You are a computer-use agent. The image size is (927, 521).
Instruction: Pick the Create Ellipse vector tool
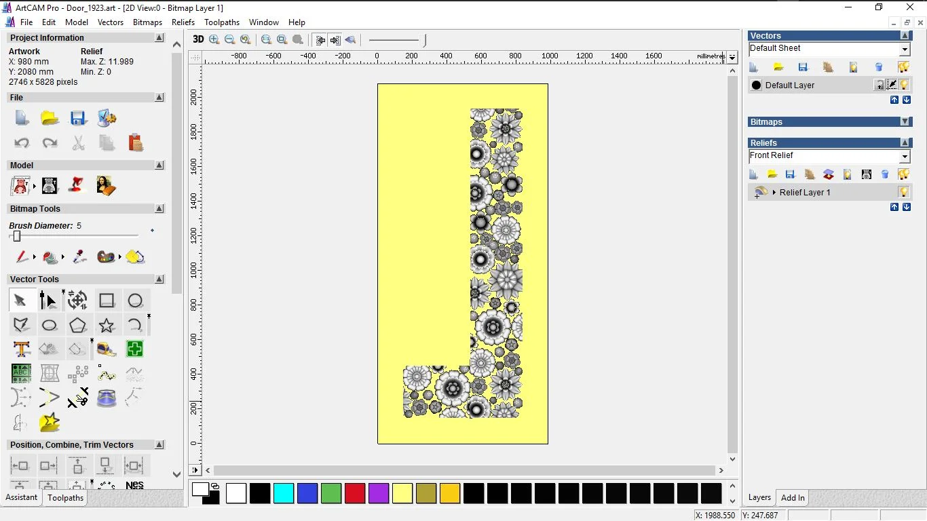[50, 326]
